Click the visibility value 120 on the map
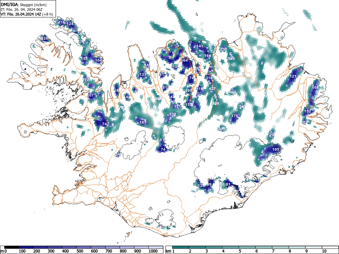Image resolution: width=339 pixels, height=254 pixels. (x=44, y=39)
